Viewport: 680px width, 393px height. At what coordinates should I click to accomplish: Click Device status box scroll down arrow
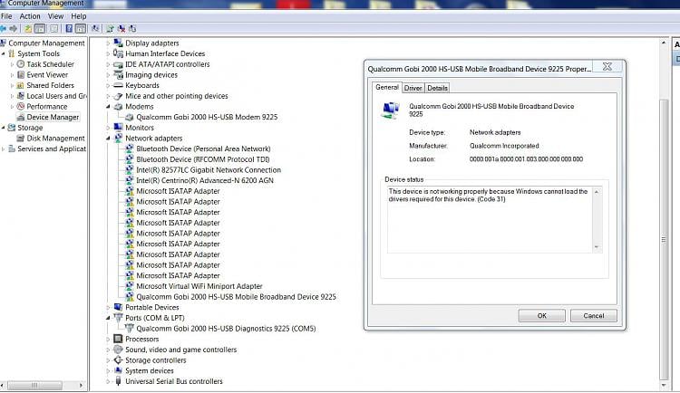coord(597,247)
